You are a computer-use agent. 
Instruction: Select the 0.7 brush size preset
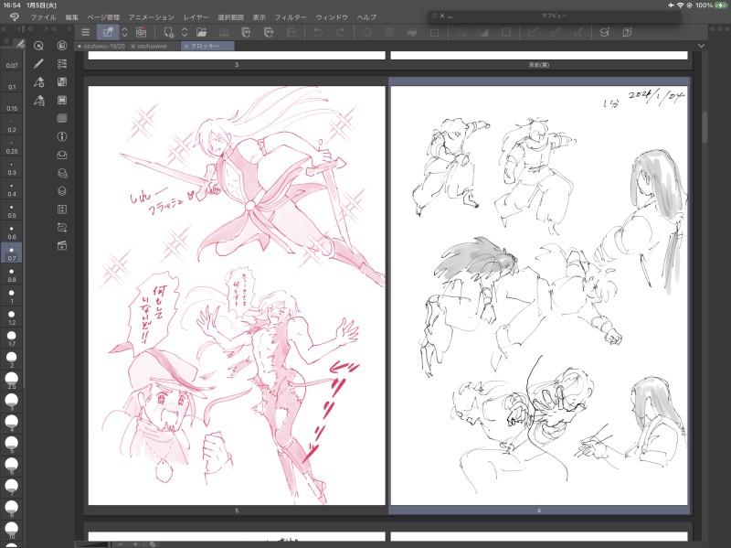[12, 253]
